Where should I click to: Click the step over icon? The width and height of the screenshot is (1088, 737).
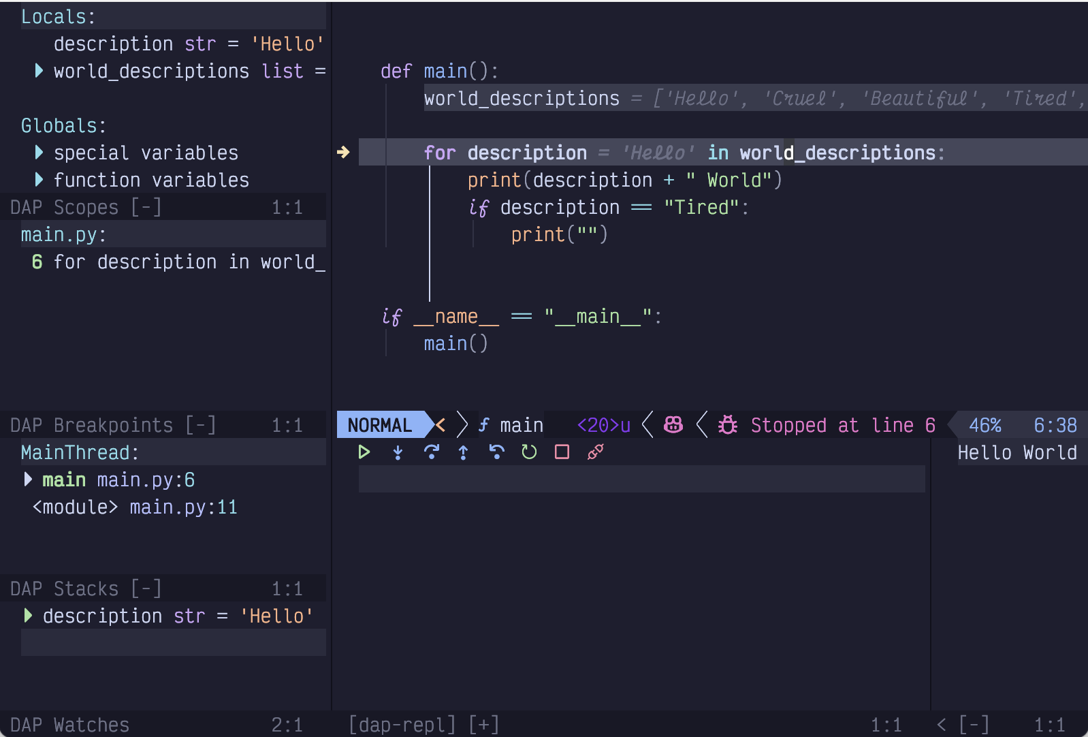[431, 452]
